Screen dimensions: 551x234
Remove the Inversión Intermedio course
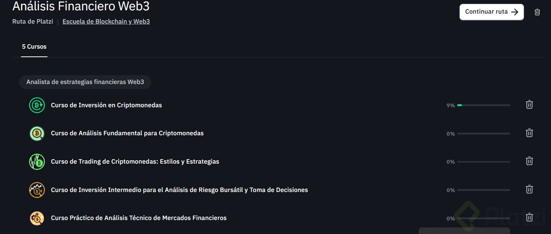(x=529, y=189)
